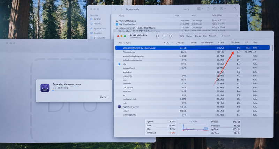Image resolution: width=279 pixels, height=149 pixels.
Task: Sort Finder files by Date Added column
Action: (x=217, y=15)
